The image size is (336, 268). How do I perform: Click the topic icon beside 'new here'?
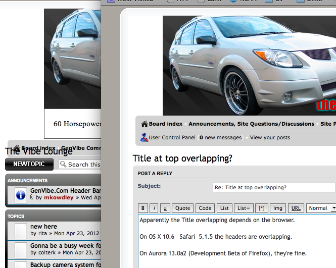click(x=21, y=230)
